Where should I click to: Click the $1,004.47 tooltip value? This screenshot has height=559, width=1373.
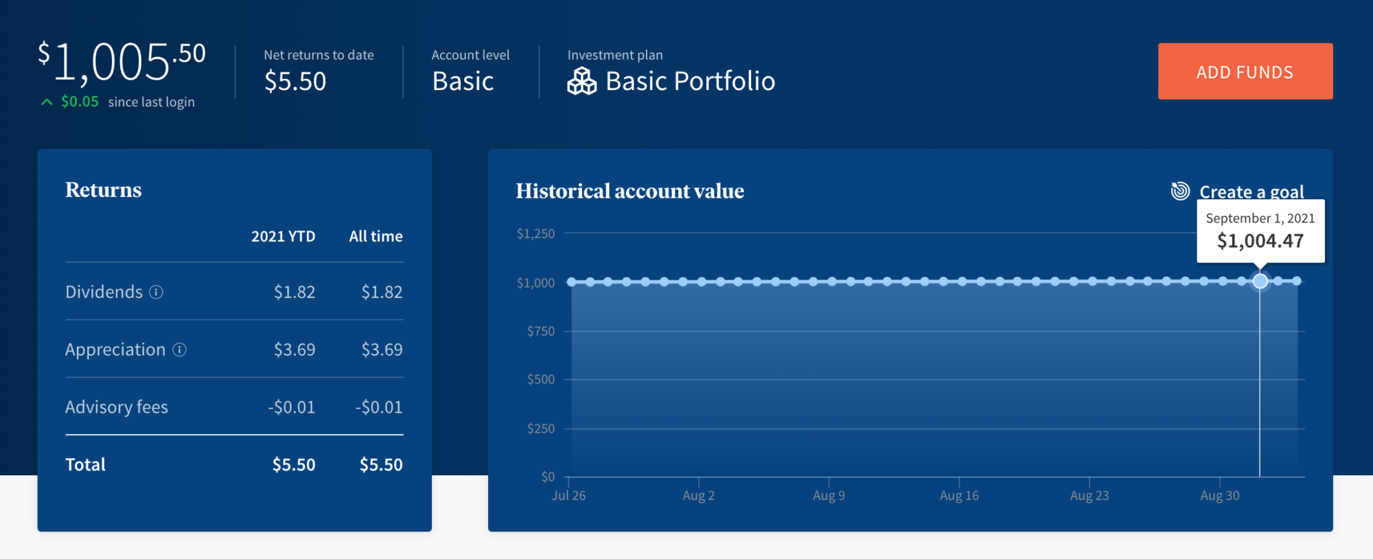coord(1260,241)
